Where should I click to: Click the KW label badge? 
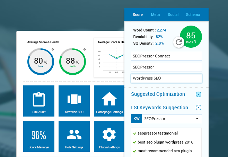coord(137,119)
